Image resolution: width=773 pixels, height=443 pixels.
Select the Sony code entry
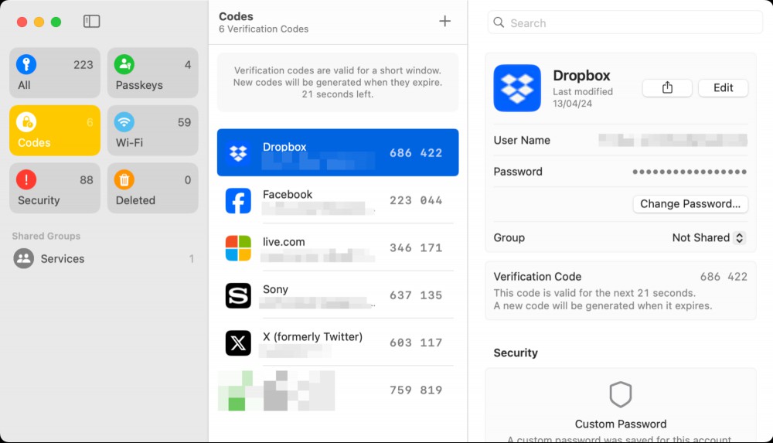coord(338,295)
